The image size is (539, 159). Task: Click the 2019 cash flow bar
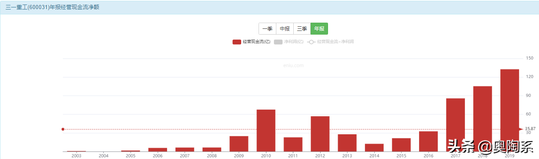click(x=510, y=110)
